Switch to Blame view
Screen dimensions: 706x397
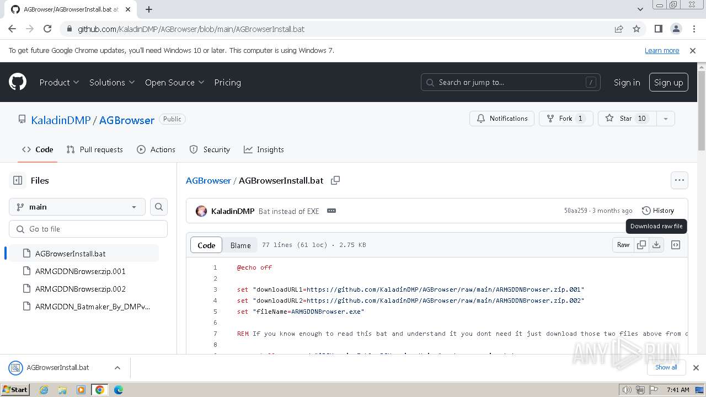coord(240,245)
